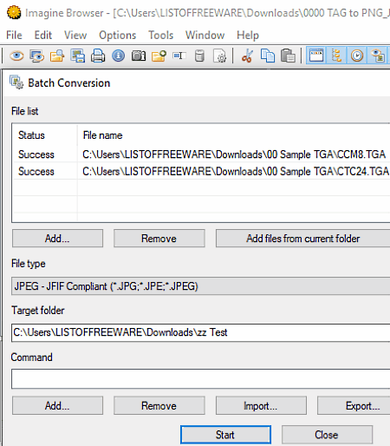The image size is (390, 446).
Task: Click the Imagine Browser sunflower app icon
Action: [x=14, y=13]
